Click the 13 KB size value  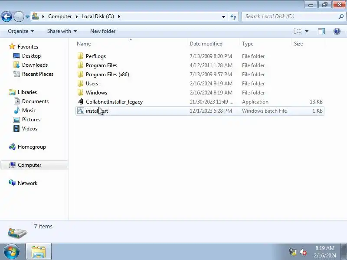click(316, 102)
